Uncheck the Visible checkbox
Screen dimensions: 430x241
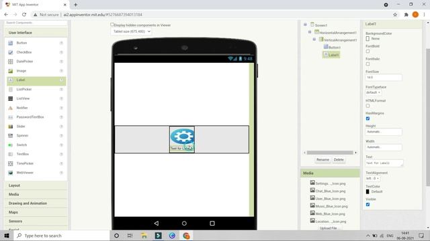[368, 204]
